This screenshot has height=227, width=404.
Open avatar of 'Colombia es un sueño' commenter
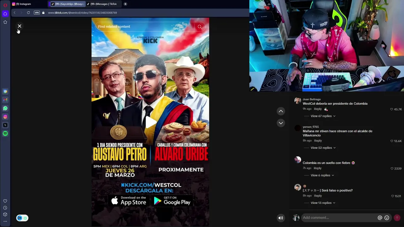(x=298, y=160)
